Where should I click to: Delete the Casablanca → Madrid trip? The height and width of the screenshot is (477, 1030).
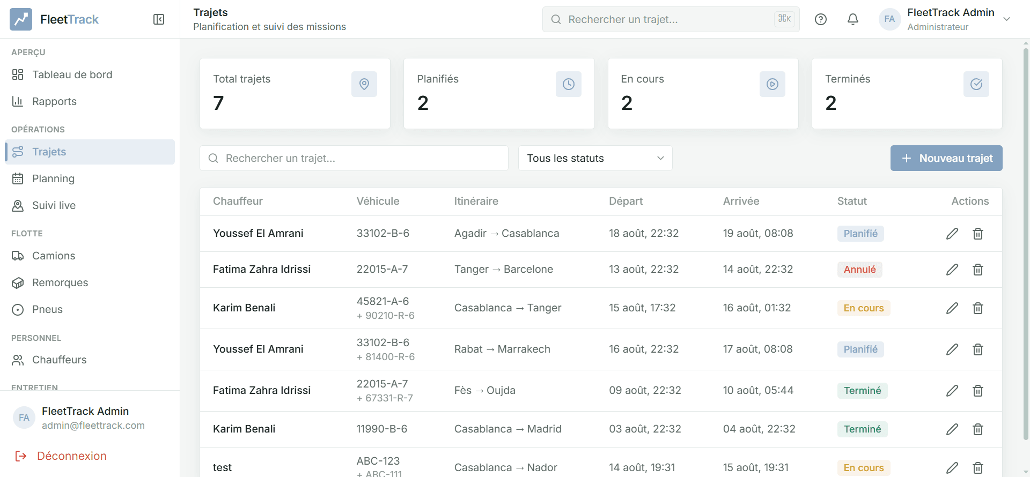coord(978,429)
